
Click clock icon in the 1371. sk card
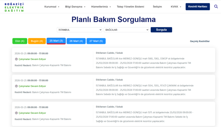(16, 113)
